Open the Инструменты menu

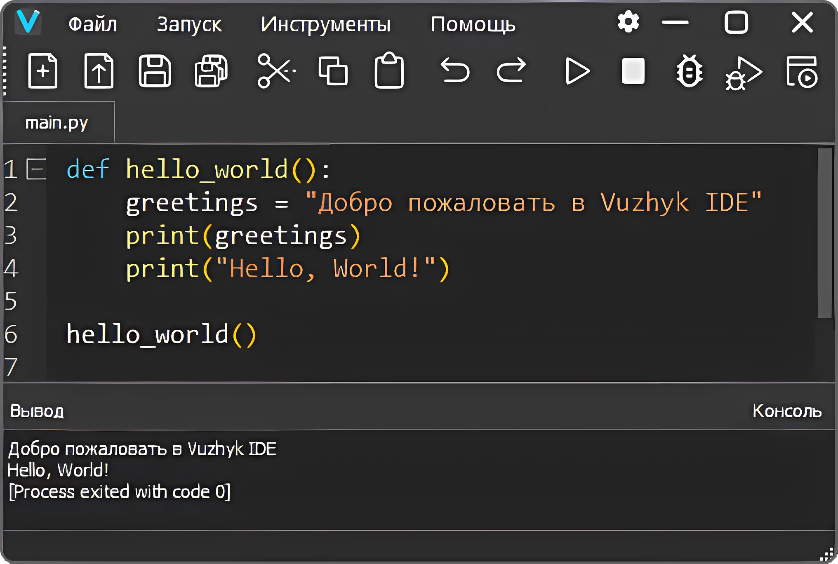(x=326, y=24)
